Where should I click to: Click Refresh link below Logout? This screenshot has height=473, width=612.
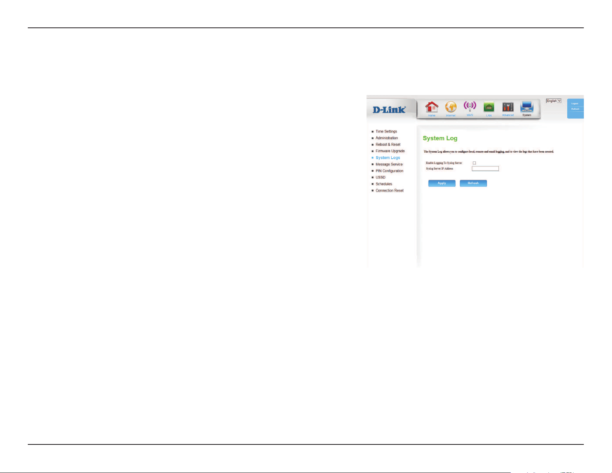point(575,109)
